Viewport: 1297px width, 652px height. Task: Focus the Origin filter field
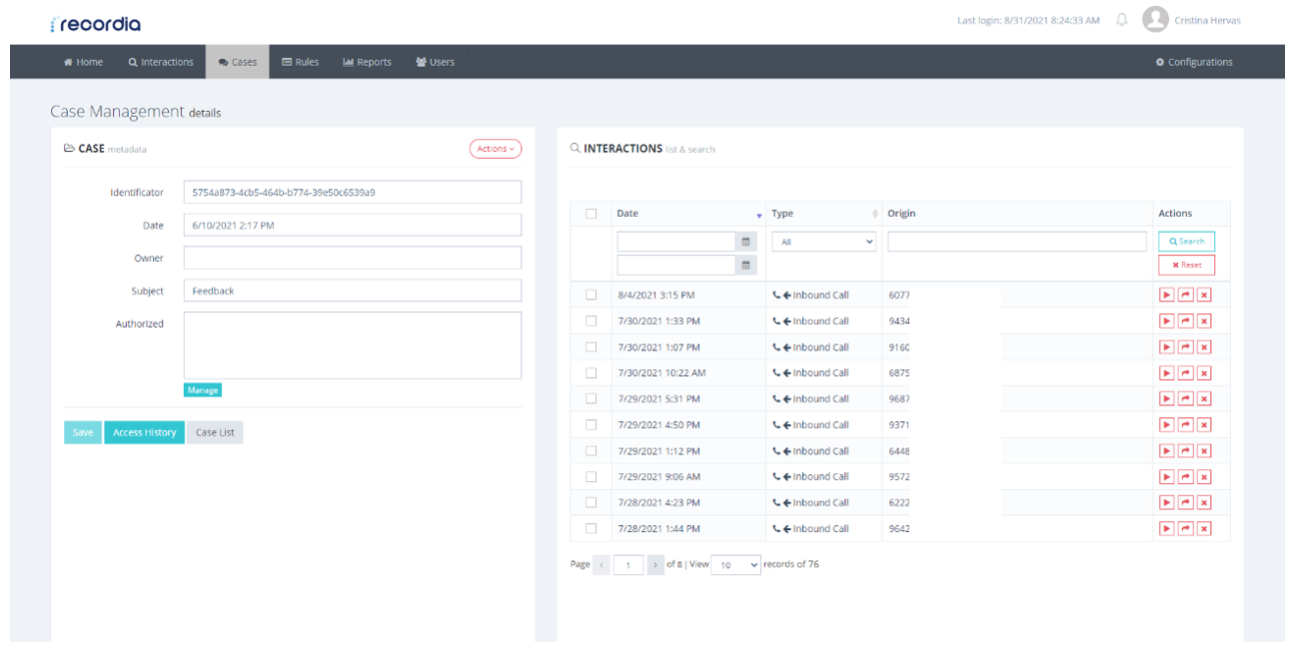click(x=1017, y=242)
